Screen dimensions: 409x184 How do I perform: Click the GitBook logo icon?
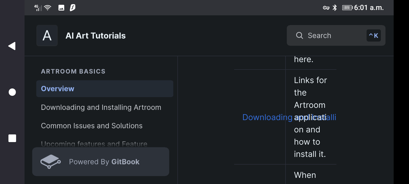(50, 162)
